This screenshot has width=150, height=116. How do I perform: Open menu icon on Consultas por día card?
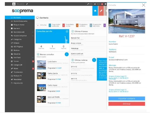[x=67, y=31]
